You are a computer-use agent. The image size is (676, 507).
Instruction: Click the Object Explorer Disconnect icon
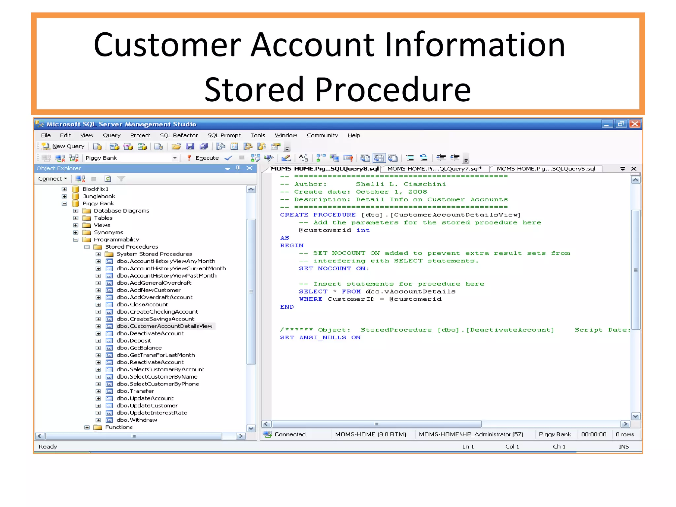tap(80, 179)
